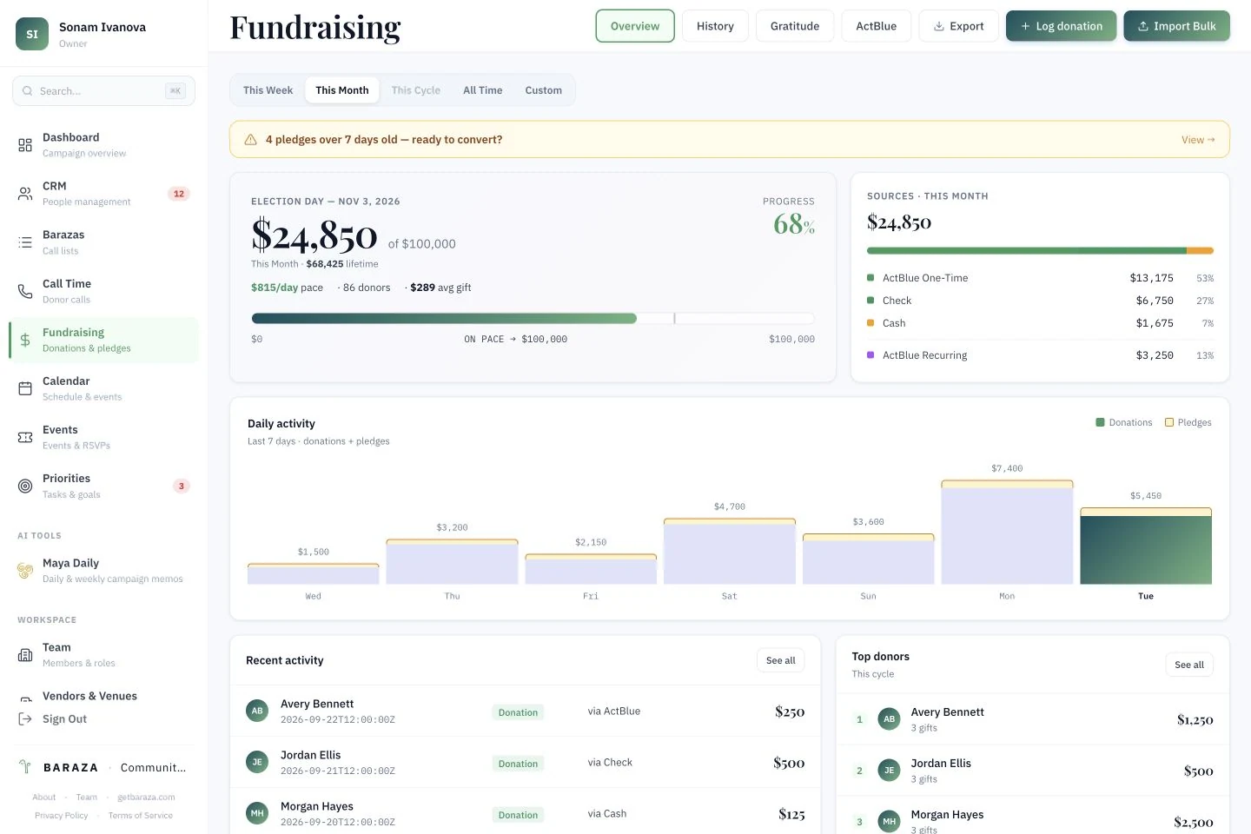This screenshot has width=1251, height=834.
Task: Click the Baraza logo sprout icon
Action: pyautogui.click(x=25, y=767)
